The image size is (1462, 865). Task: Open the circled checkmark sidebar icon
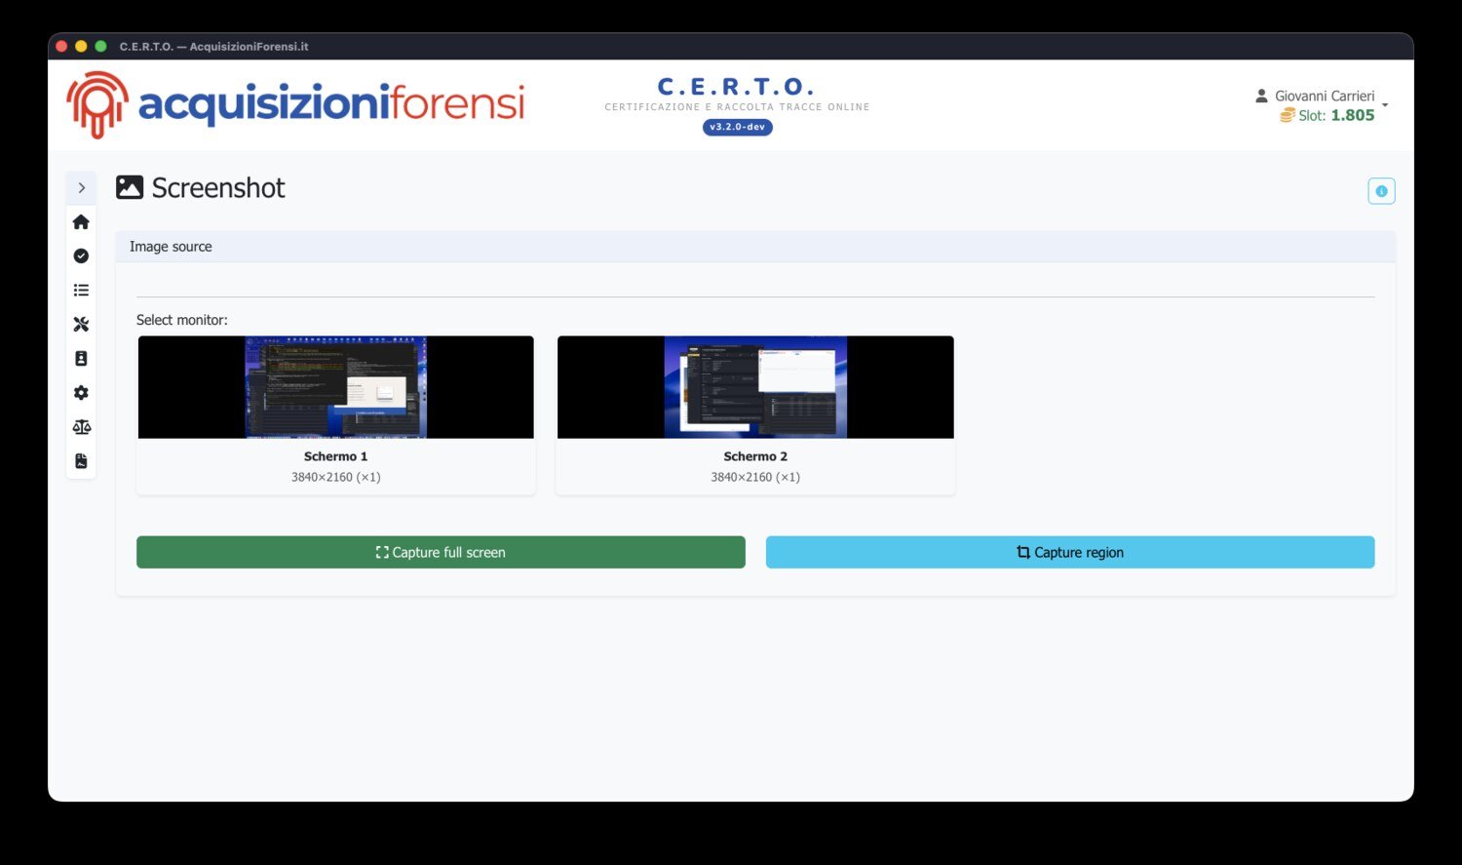point(81,256)
